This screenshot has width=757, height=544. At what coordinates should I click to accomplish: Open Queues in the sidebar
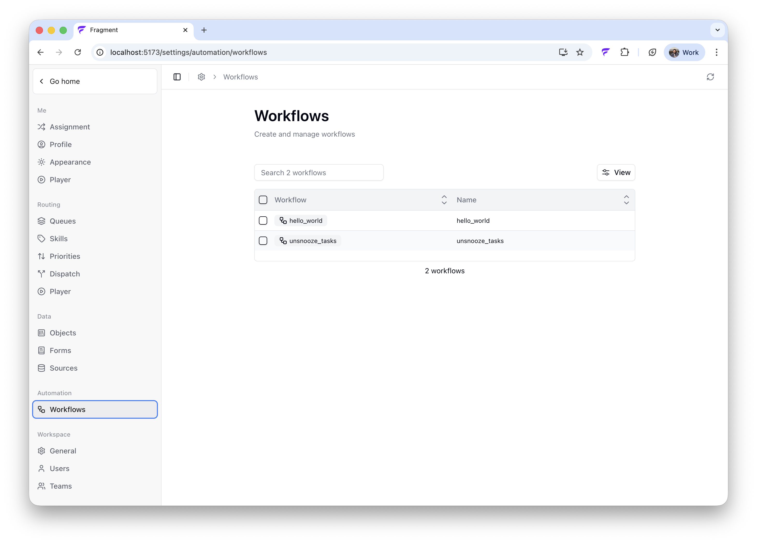[x=62, y=221]
